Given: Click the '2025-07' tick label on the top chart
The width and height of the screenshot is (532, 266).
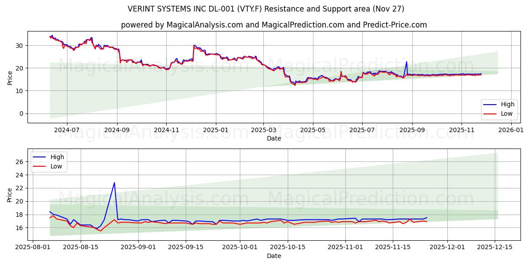Looking at the screenshot, I should [x=362, y=130].
